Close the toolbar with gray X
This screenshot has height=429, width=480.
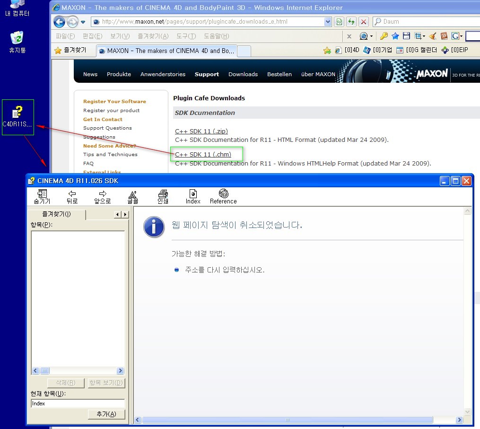click(349, 36)
